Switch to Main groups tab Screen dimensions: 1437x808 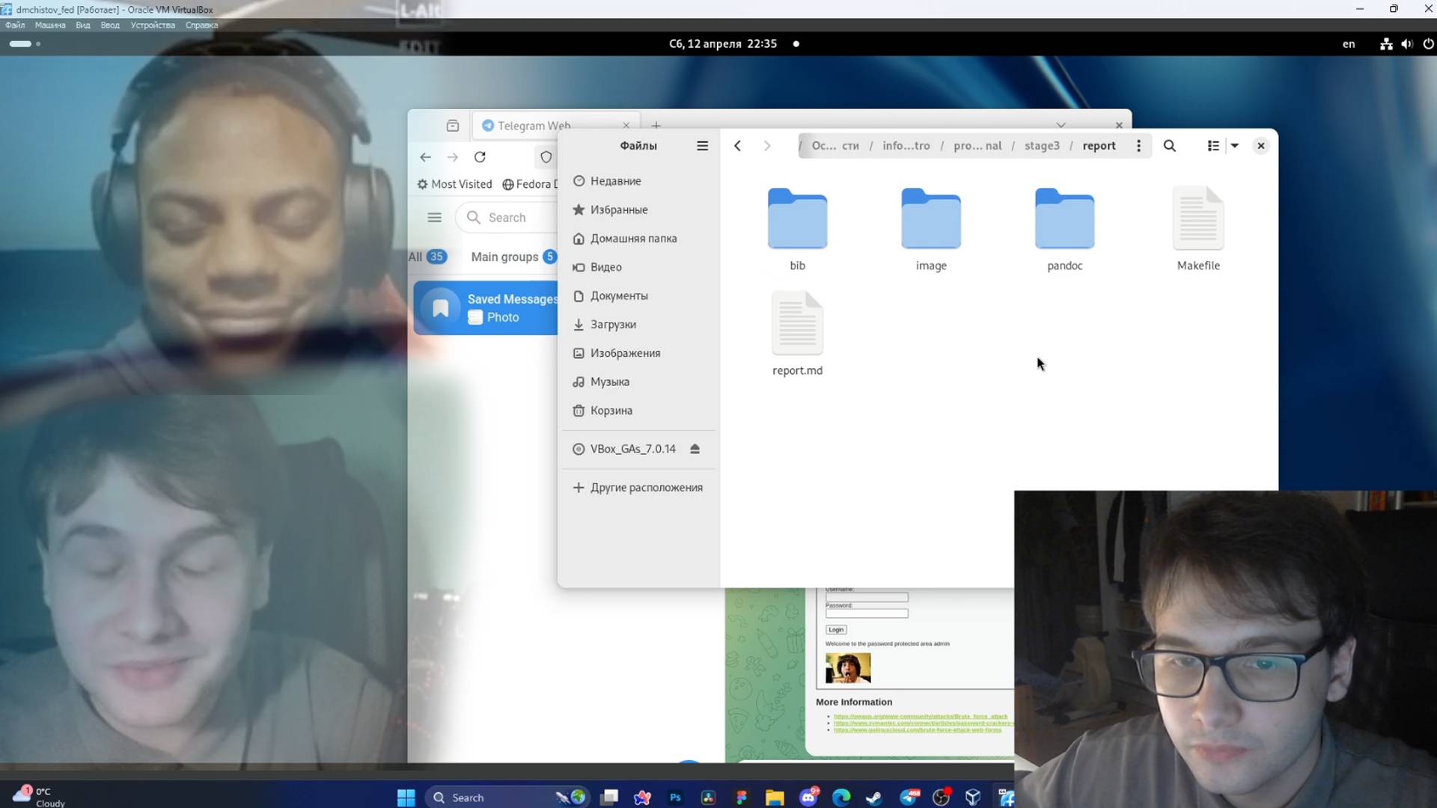click(504, 257)
